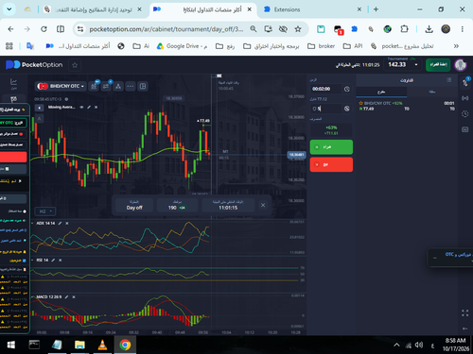Edit the MACD 12 26 9 settings

(x=66, y=296)
